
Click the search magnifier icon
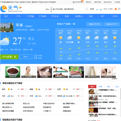click(x=87, y=9)
